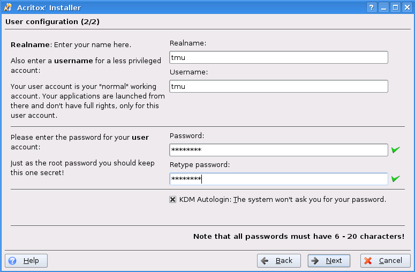415x272 pixels.
Task: Focus the Realname text field
Action: pyautogui.click(x=278, y=57)
